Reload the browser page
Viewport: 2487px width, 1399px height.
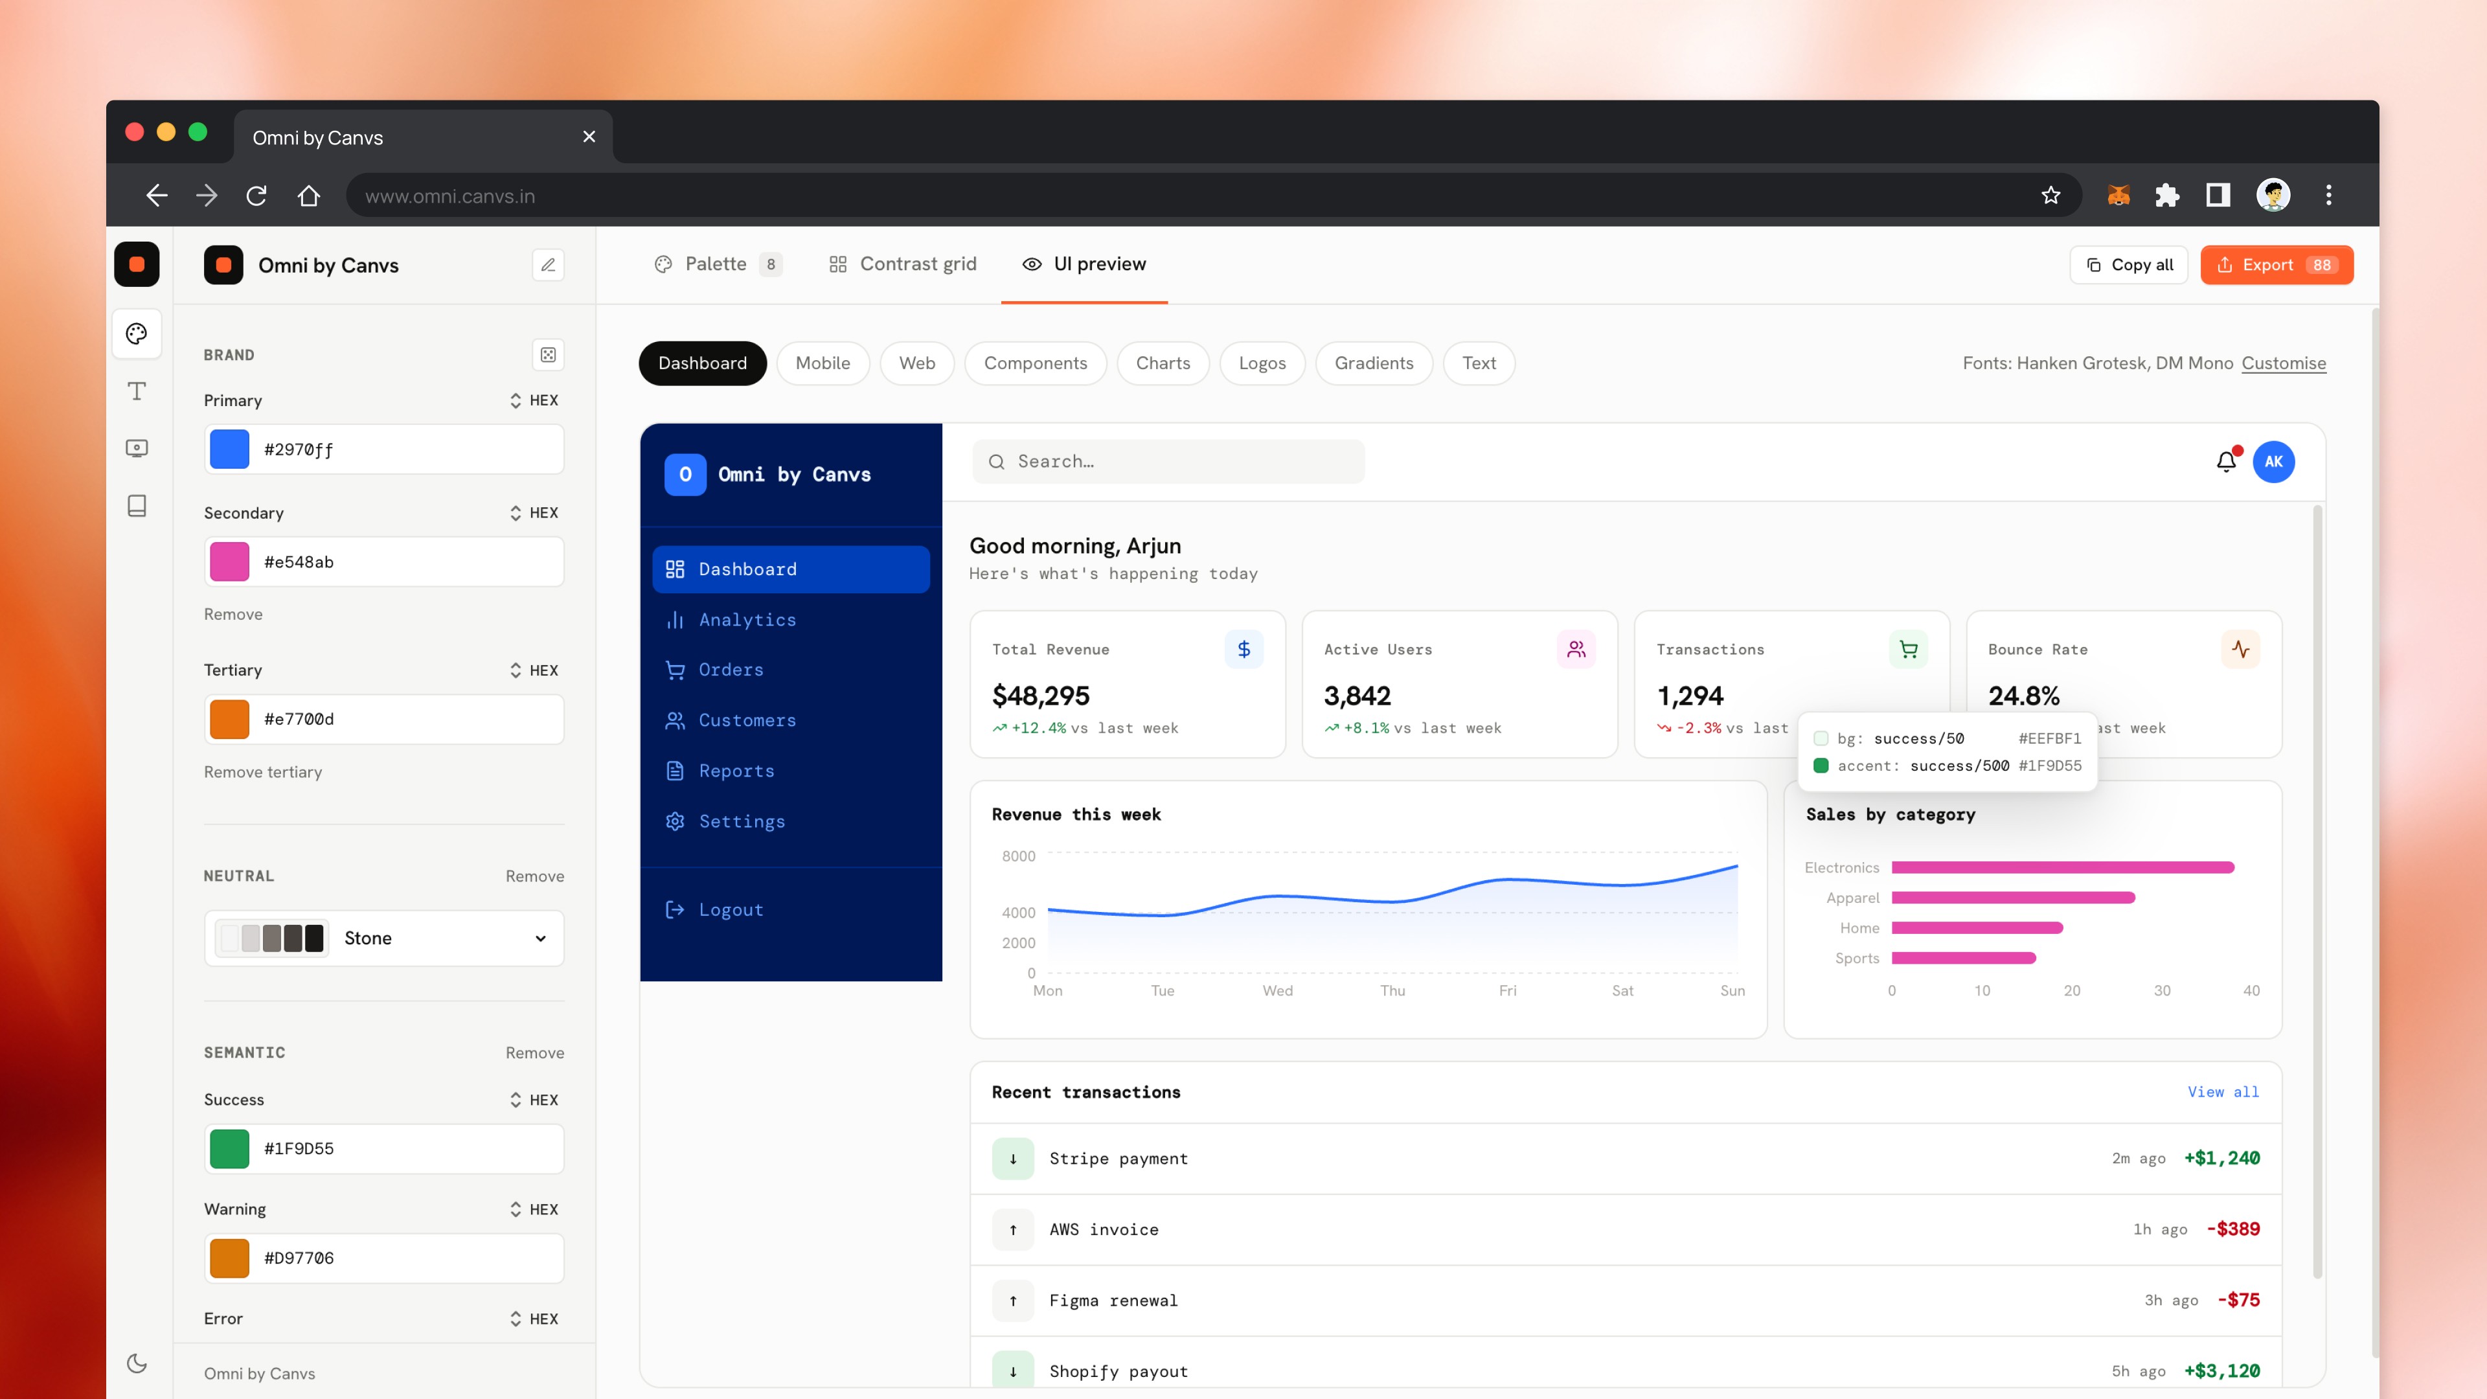pyautogui.click(x=256, y=196)
